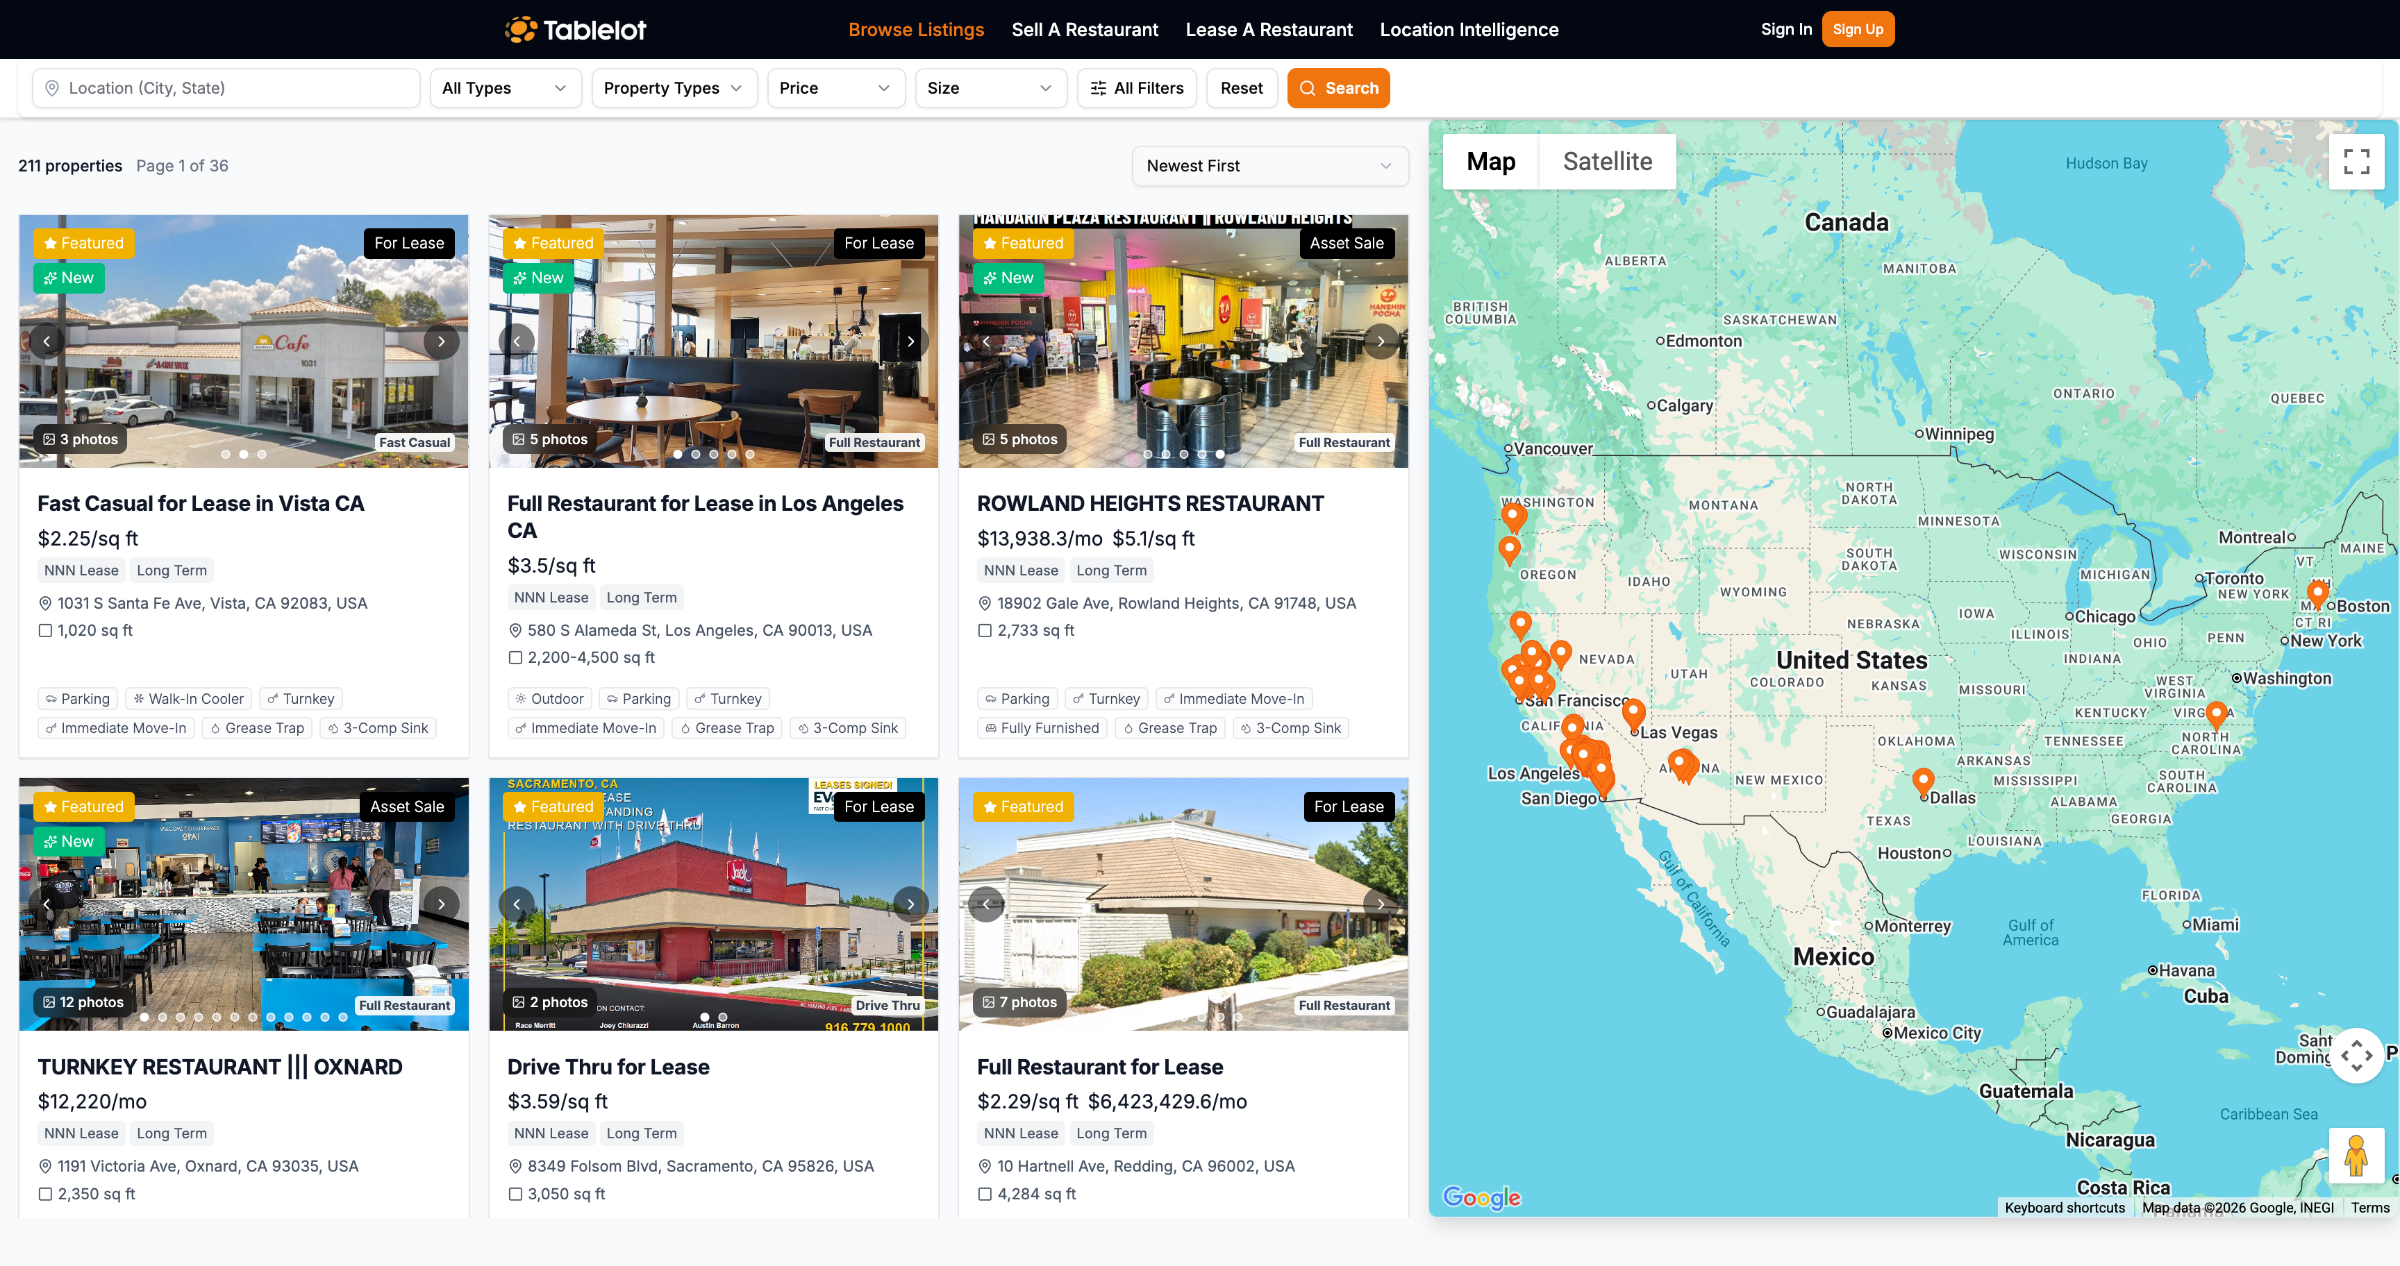2400x1266 pixels.
Task: Select the last carousel dot on Rowland Heights
Action: tap(1219, 454)
